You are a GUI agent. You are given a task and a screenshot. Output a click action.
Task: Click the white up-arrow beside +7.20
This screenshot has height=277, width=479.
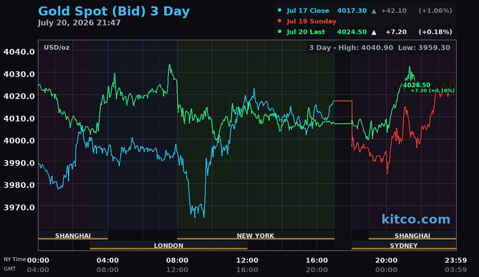coord(374,32)
